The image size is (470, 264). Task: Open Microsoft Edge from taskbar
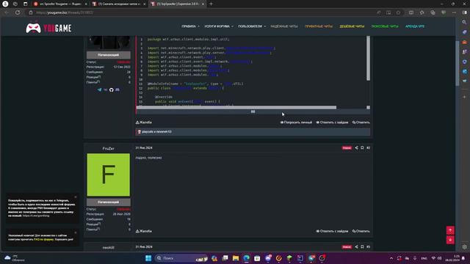(247, 258)
